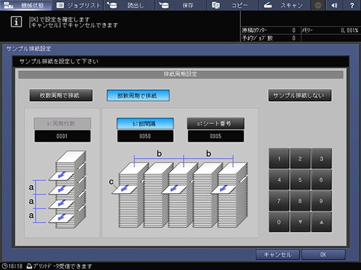Screen dimensions: 361x270
Task: Click the speaker volume icon
Action: 334,5
